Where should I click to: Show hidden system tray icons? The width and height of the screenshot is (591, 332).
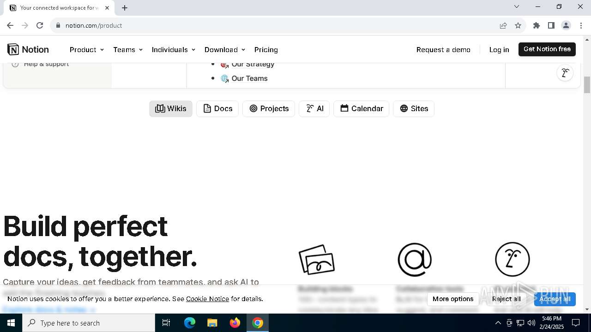pyautogui.click(x=498, y=323)
